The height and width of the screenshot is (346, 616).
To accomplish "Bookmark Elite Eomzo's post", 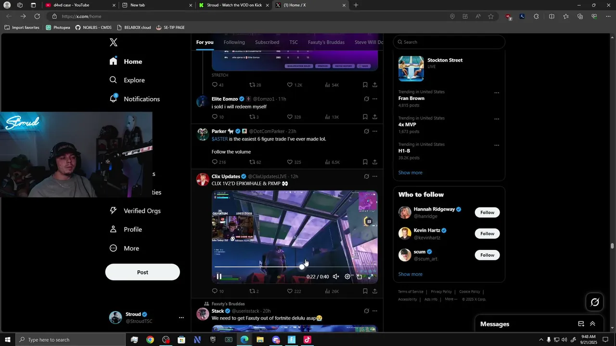I will click(365, 117).
